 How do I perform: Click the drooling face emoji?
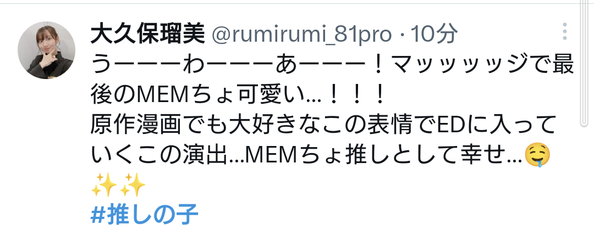pyautogui.click(x=537, y=156)
